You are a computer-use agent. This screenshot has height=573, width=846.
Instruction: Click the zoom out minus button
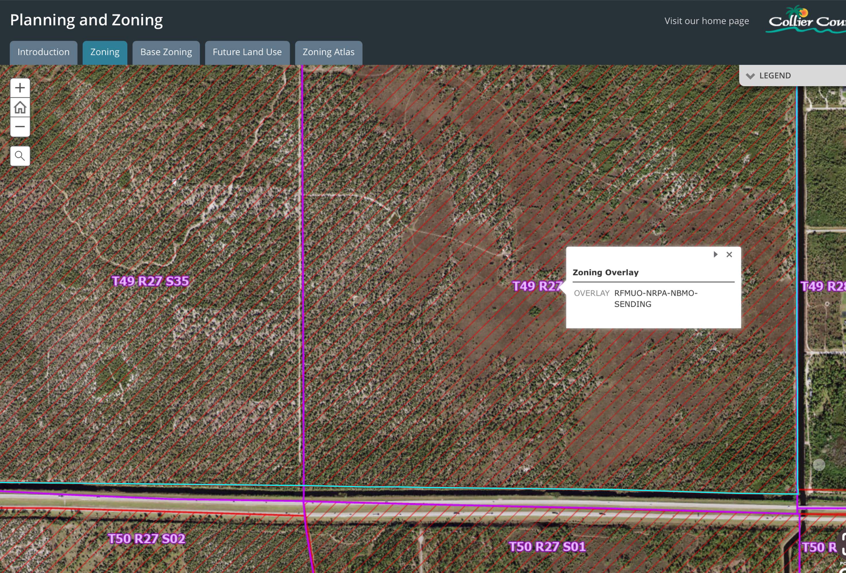(20, 127)
